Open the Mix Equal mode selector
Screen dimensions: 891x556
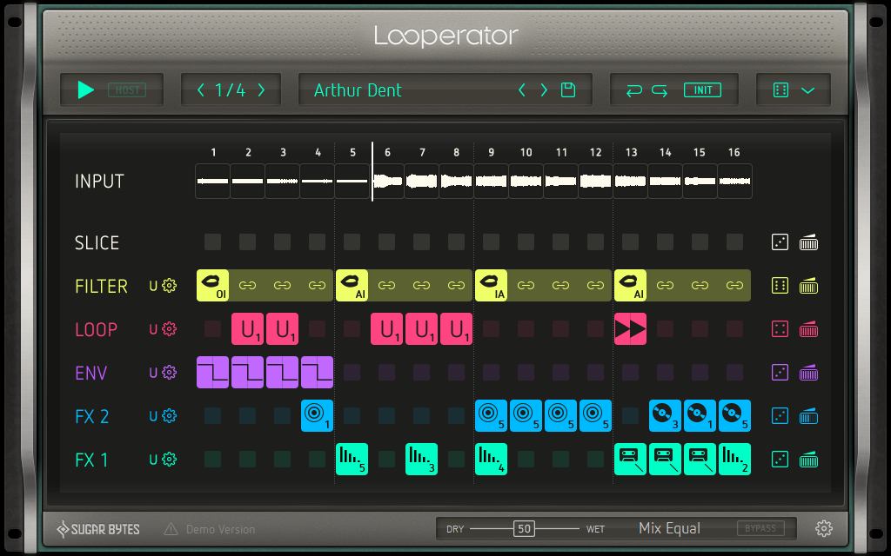pos(669,528)
